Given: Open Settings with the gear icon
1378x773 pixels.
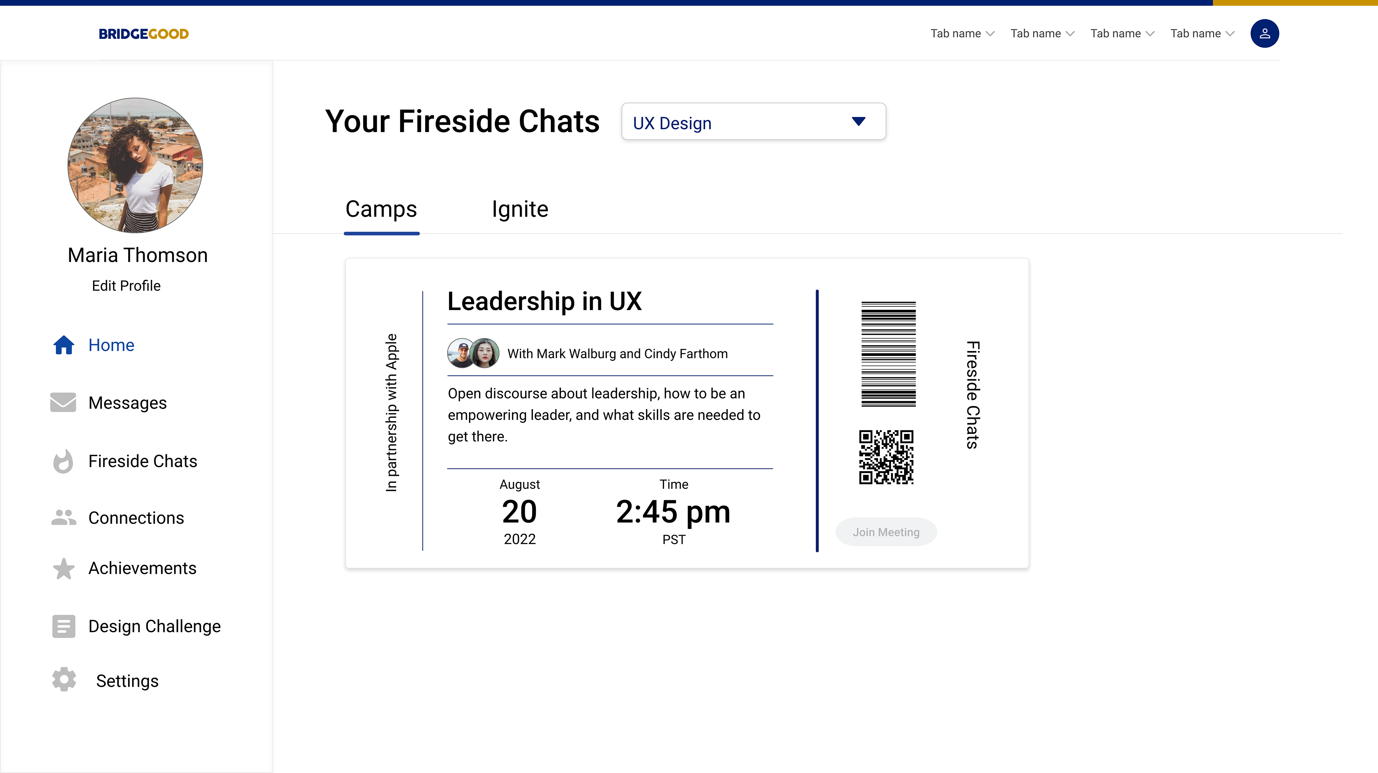Looking at the screenshot, I should coord(64,679).
